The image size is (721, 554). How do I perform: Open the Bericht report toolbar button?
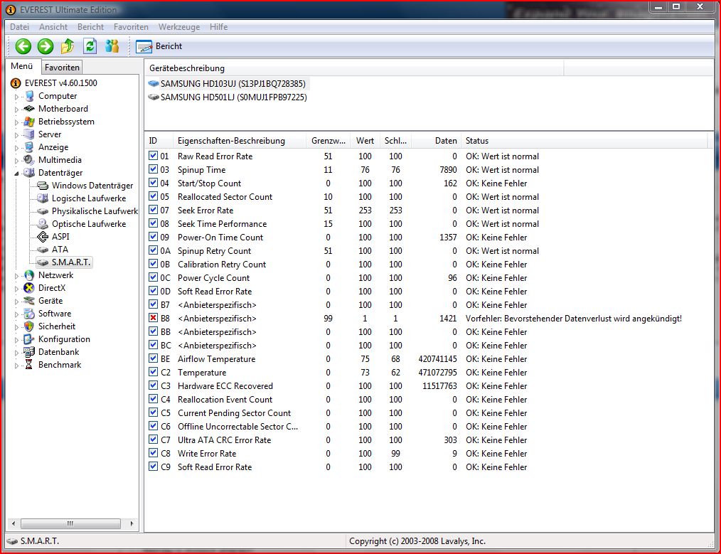pyautogui.click(x=159, y=46)
